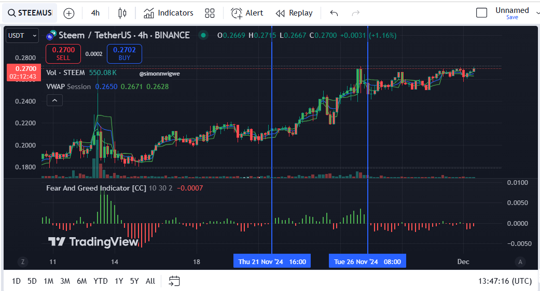Open symbol search for STEEMUSDT

click(30, 13)
